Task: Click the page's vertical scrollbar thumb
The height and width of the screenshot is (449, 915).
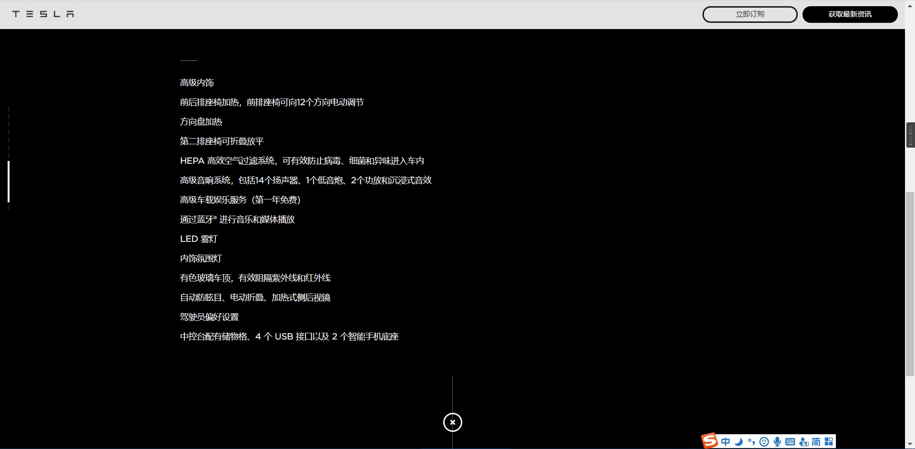Action: [x=910, y=283]
